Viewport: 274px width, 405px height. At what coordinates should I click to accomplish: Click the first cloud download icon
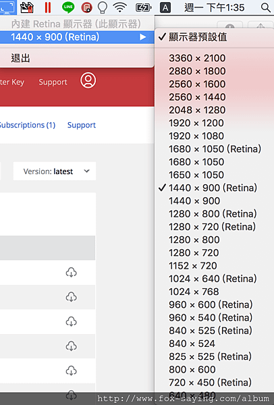[x=72, y=272]
